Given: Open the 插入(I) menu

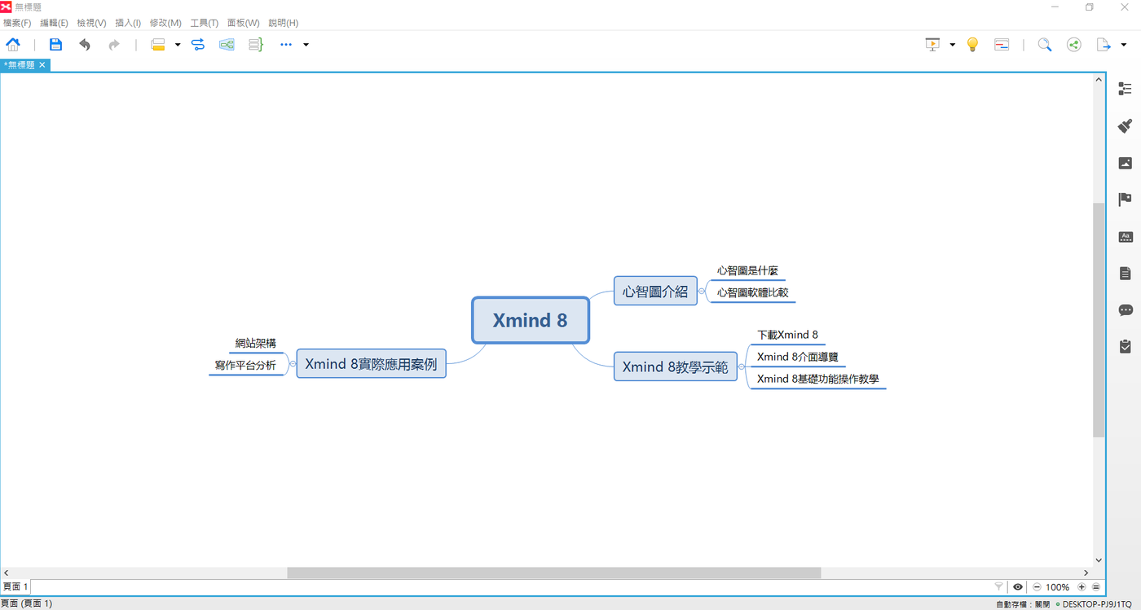Looking at the screenshot, I should point(128,23).
